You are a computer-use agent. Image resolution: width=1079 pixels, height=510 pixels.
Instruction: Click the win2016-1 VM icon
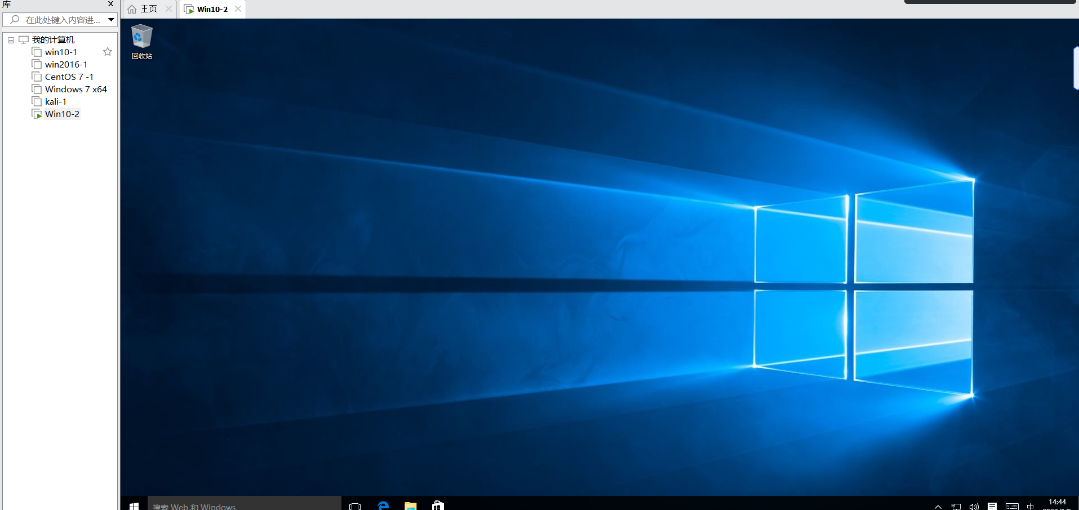click(37, 64)
